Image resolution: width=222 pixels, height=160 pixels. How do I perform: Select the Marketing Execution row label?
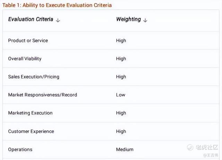[x=31, y=113]
